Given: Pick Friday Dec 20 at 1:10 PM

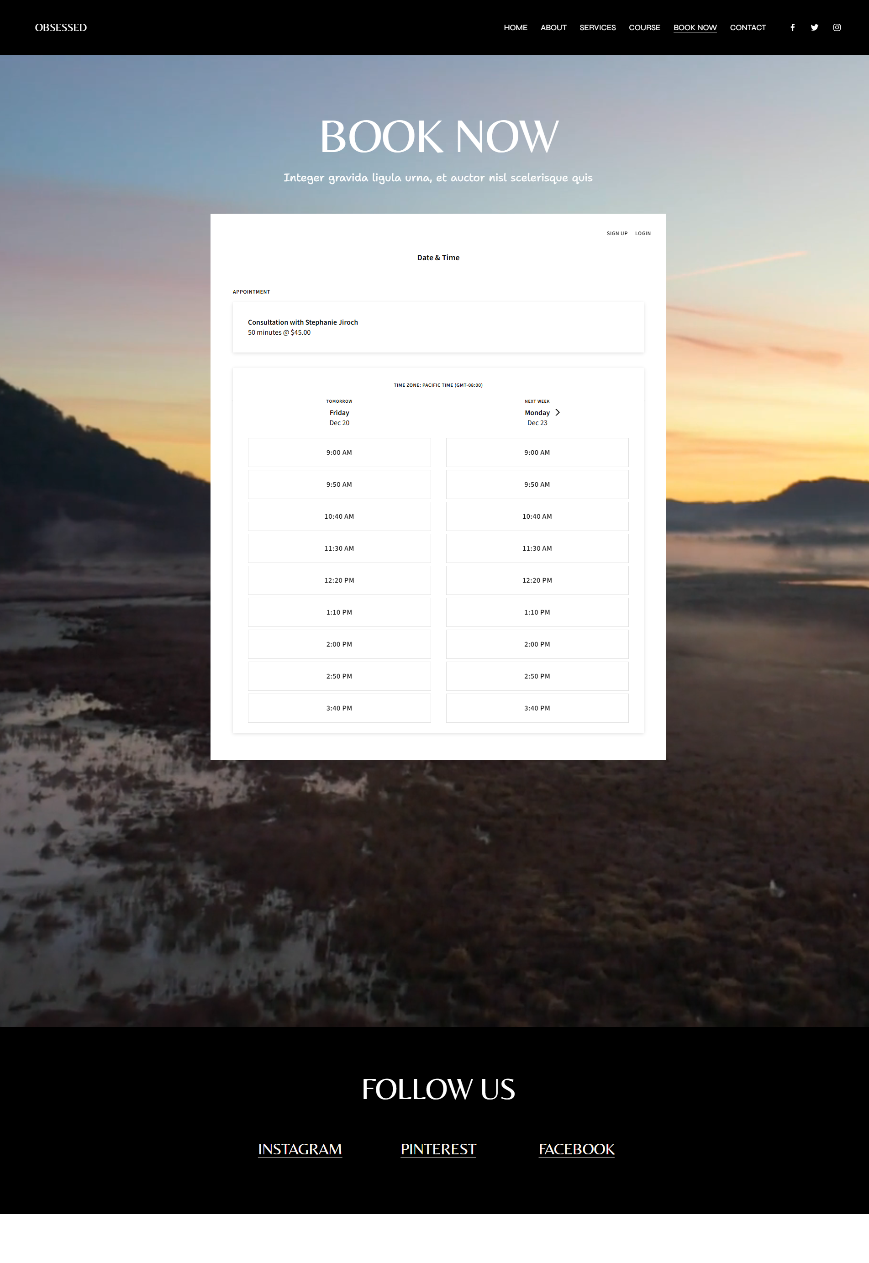Looking at the screenshot, I should (x=339, y=612).
